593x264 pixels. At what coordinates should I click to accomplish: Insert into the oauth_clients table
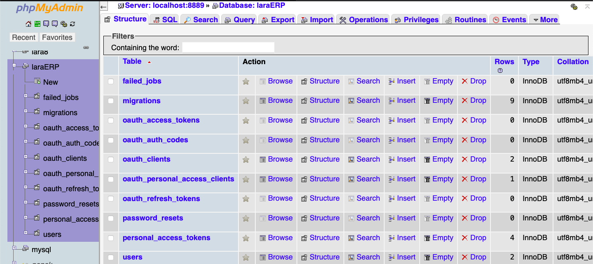[x=402, y=159]
